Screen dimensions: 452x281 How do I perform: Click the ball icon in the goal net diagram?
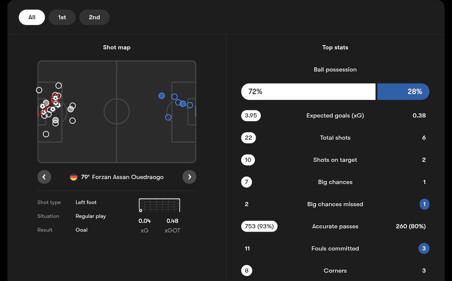[x=141, y=210]
